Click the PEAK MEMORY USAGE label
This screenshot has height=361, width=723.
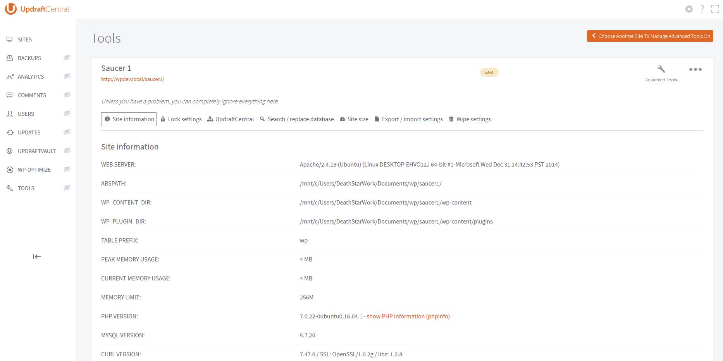130,260
